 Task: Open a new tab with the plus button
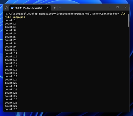55,8
